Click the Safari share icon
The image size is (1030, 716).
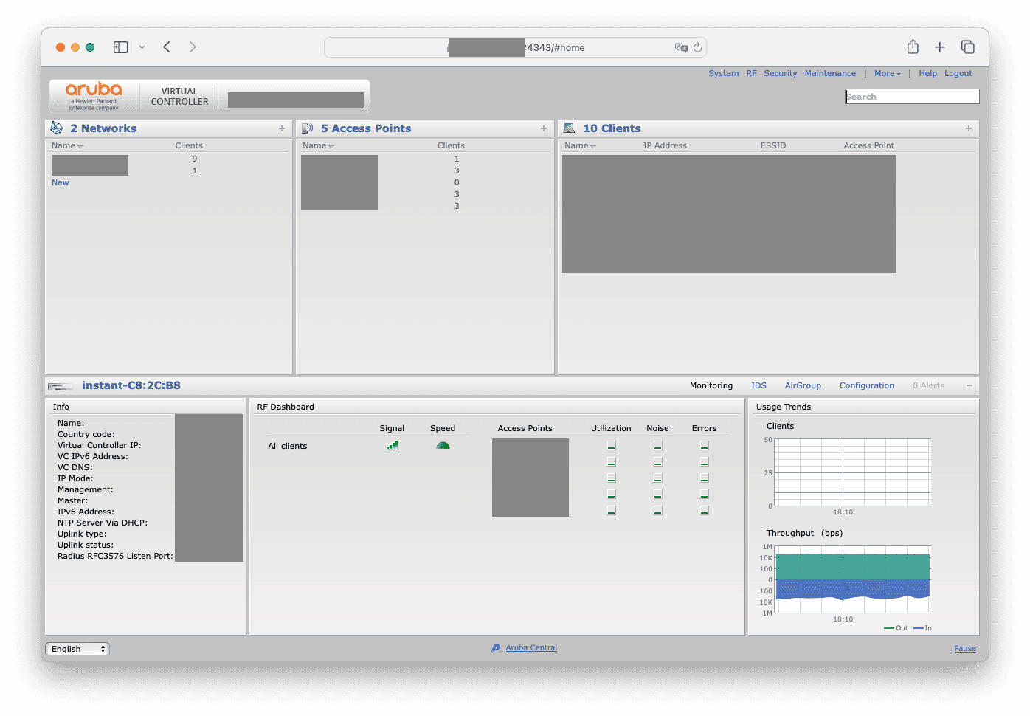click(x=913, y=47)
